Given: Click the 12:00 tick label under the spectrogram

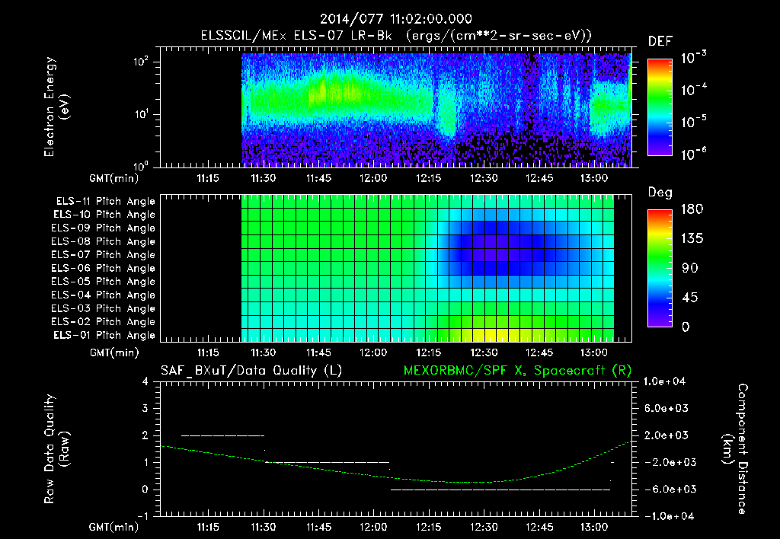Looking at the screenshot, I should [x=373, y=178].
